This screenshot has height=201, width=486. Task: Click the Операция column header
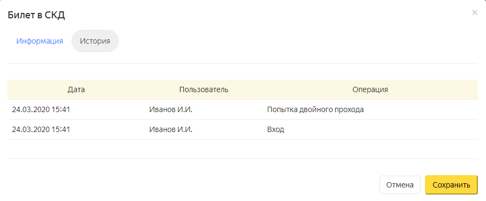point(370,89)
